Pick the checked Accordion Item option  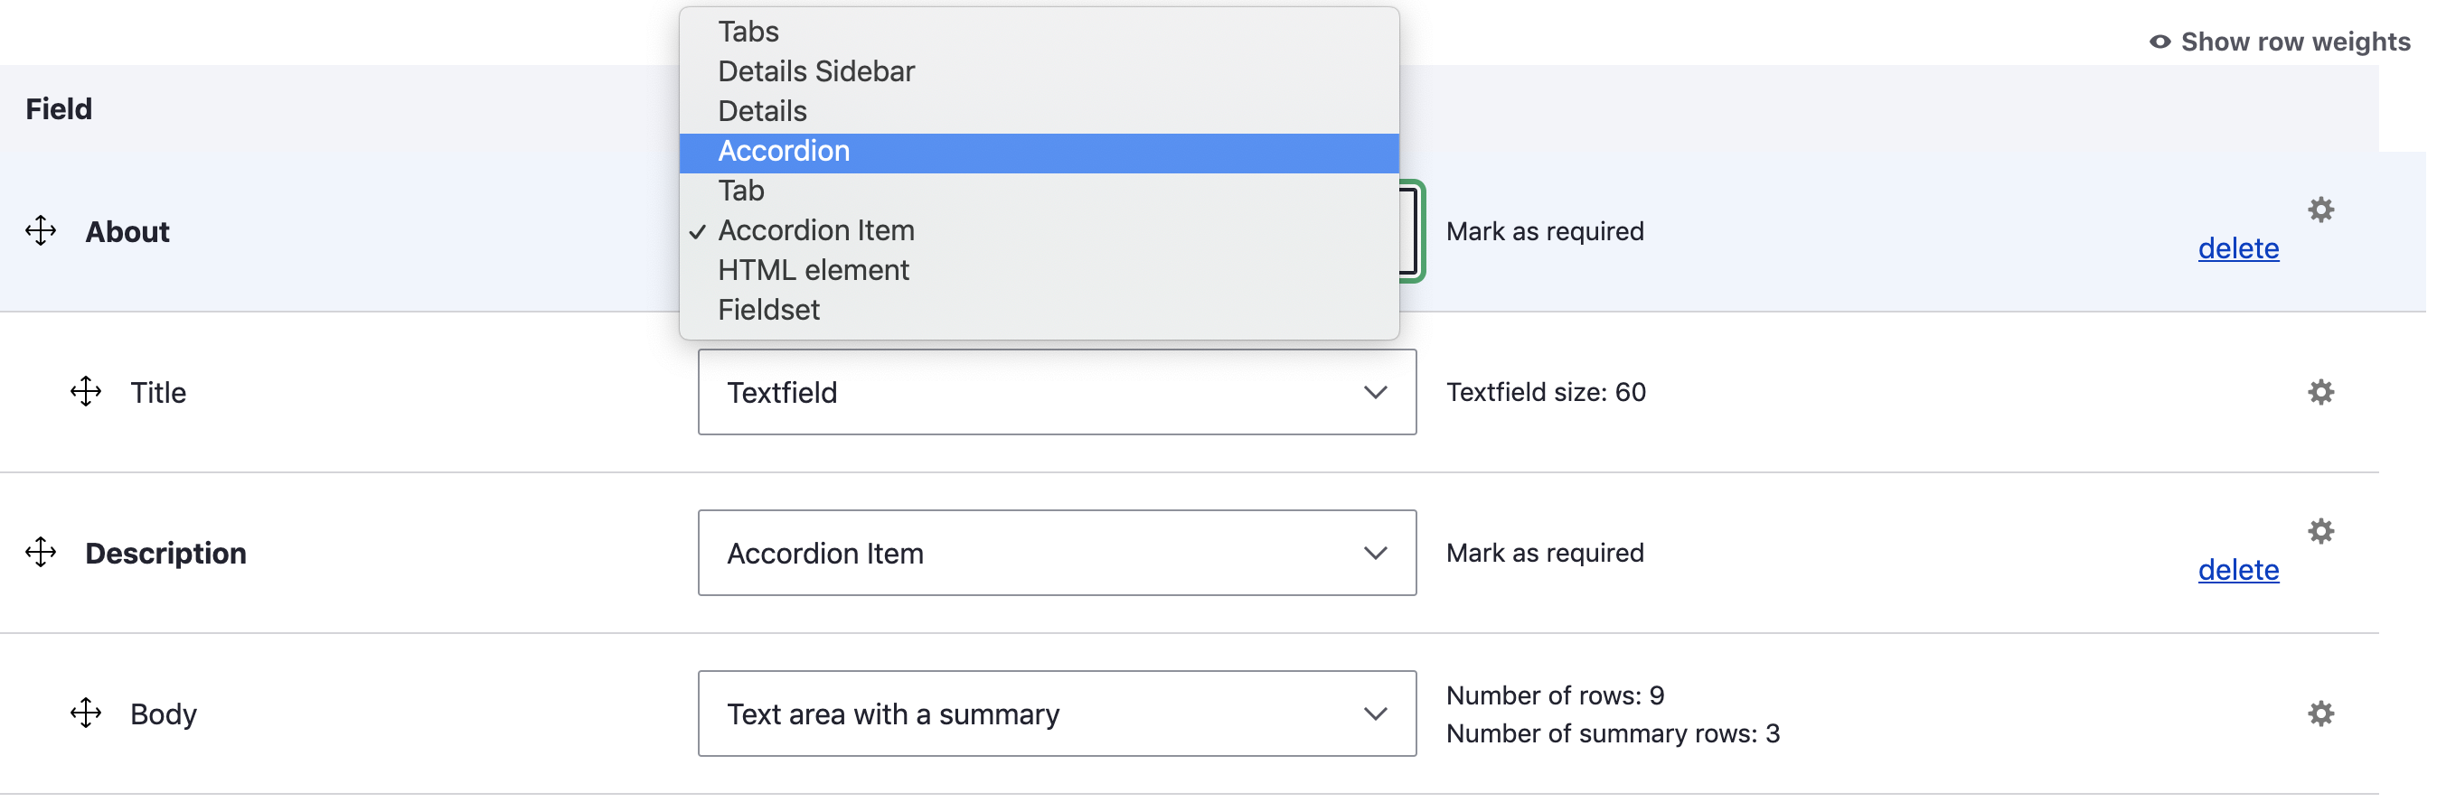pyautogui.click(x=815, y=231)
